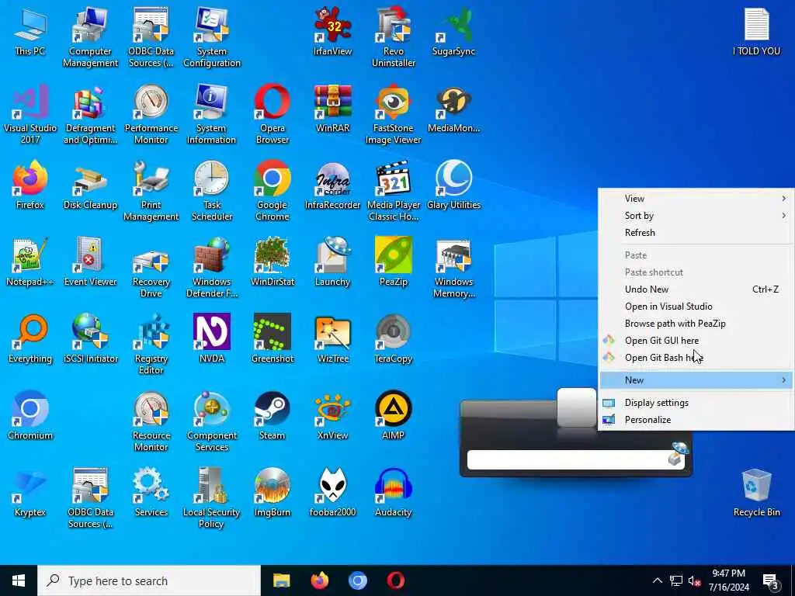Select the XnView desktop icon
Viewport: 795px width, 596px height.
click(332, 416)
